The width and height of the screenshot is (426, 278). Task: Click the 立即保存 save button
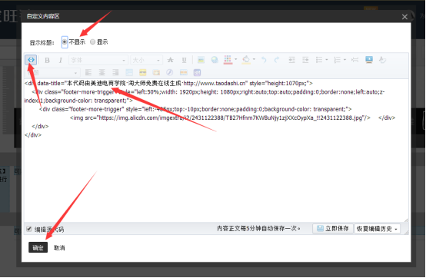tap(332, 229)
